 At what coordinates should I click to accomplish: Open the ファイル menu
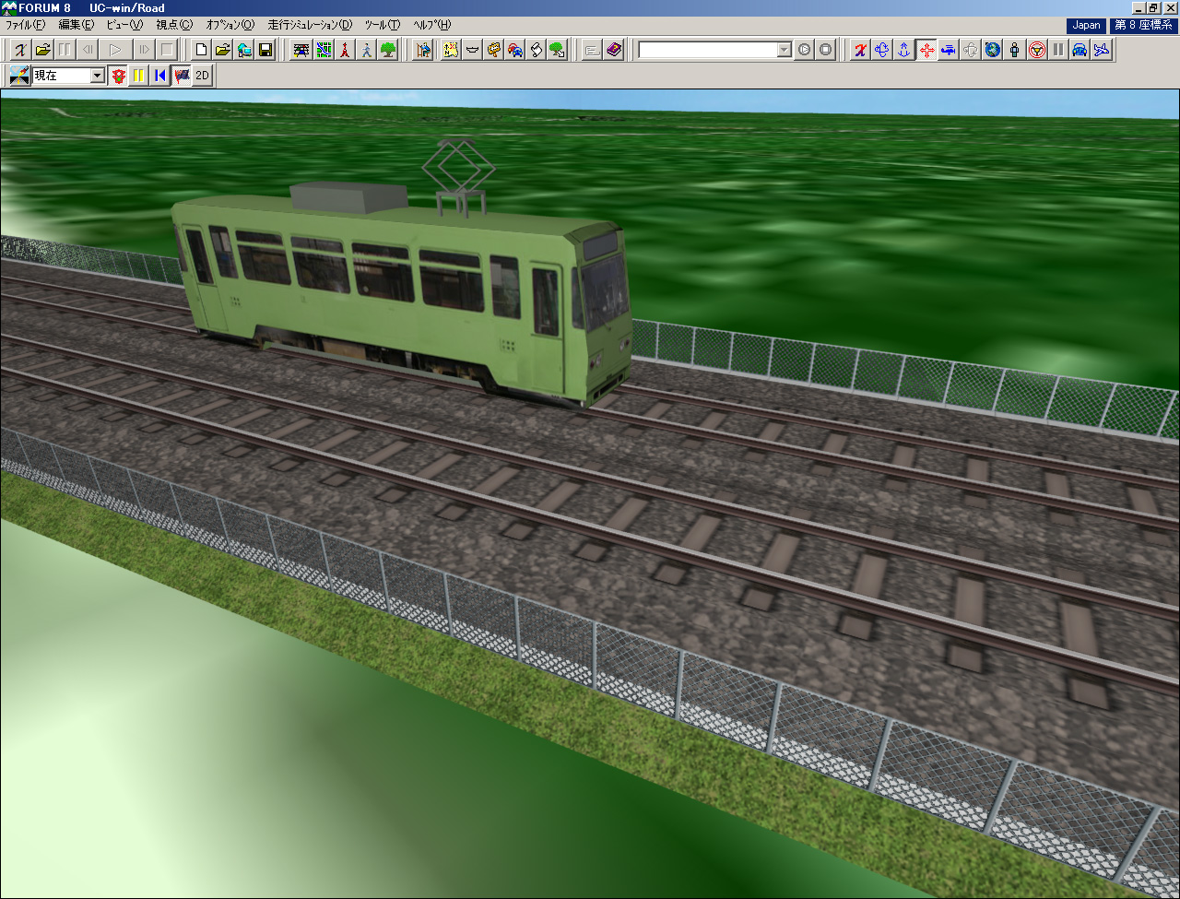[x=25, y=25]
